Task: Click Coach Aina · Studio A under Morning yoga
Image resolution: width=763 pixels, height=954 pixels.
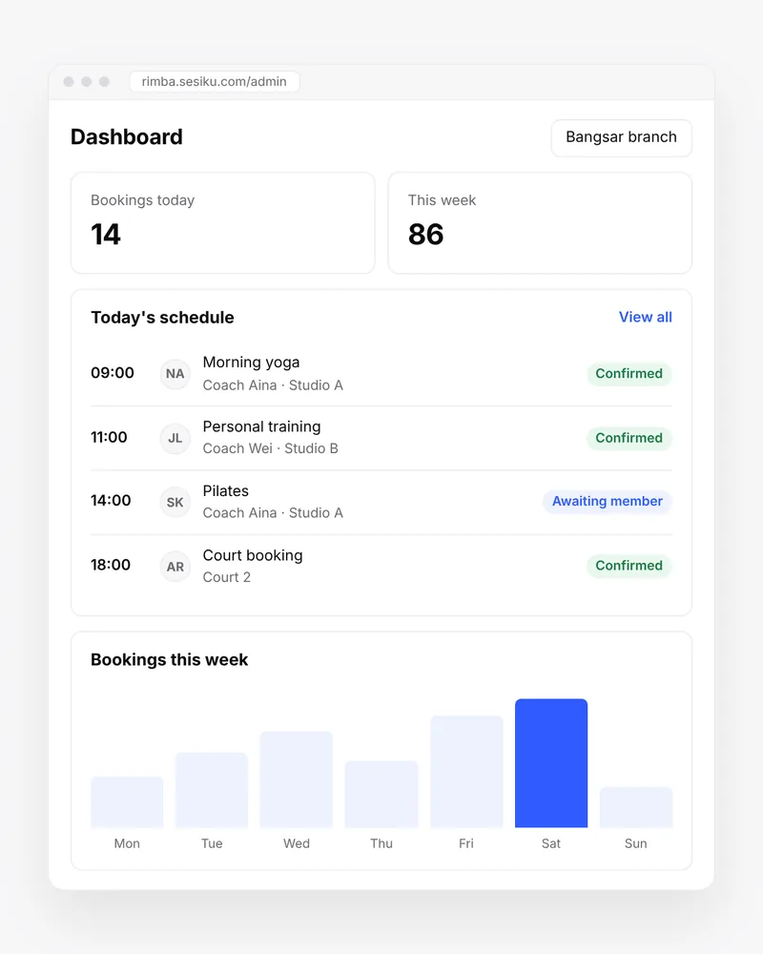Action: pos(273,385)
